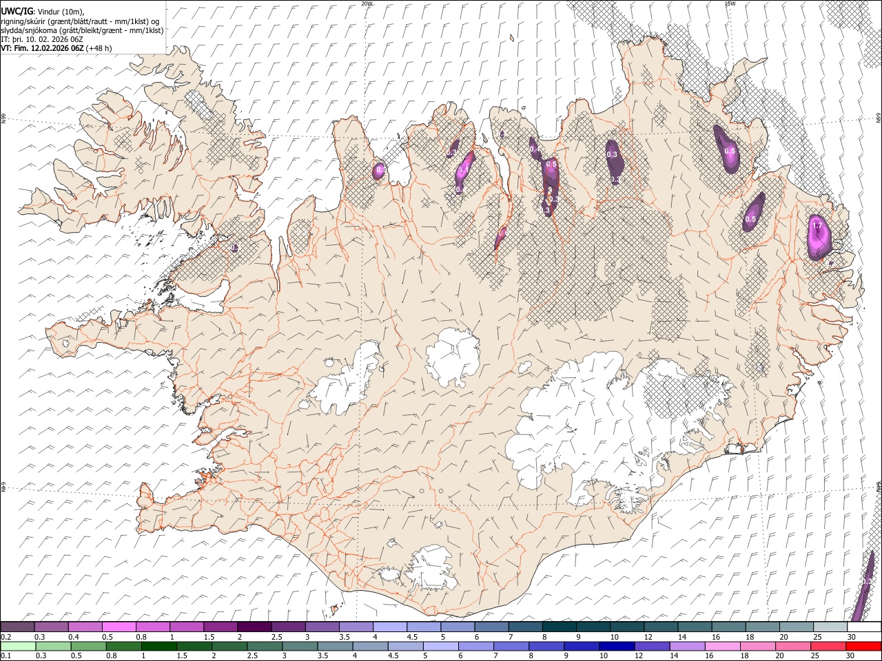Pick the 1.5 magenta swatch on the snow scale
This screenshot has height=661, width=882.
(220, 627)
